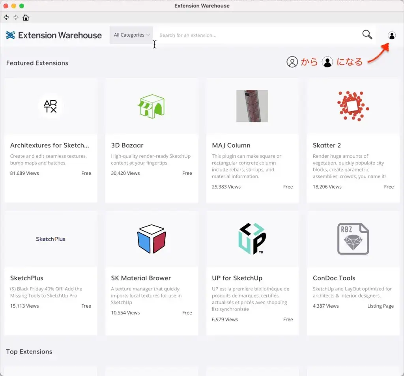Maximize the window with green button
This screenshot has height=376, width=404.
(x=22, y=6)
